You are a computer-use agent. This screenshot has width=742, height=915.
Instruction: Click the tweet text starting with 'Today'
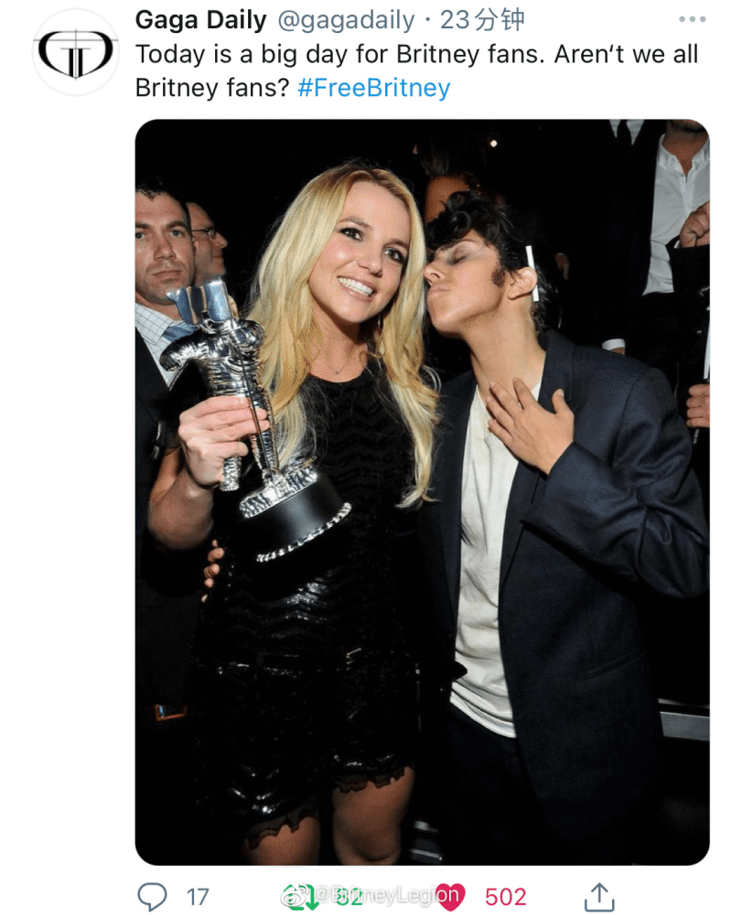(x=416, y=71)
